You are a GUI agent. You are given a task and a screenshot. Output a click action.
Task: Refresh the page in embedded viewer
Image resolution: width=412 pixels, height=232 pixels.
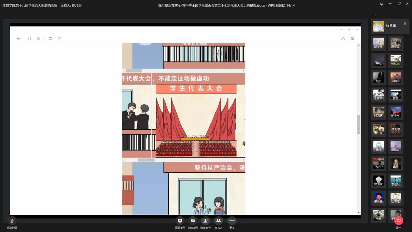29,38
